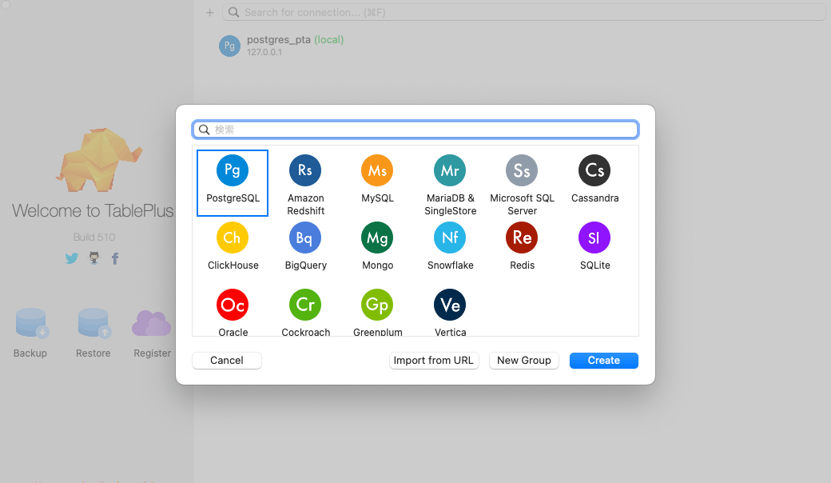Open TablePlus Facebook link
The image size is (831, 483).
(x=115, y=258)
